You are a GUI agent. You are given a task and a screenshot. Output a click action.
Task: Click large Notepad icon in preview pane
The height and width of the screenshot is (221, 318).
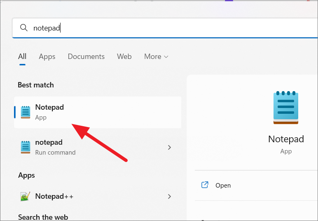(x=286, y=108)
